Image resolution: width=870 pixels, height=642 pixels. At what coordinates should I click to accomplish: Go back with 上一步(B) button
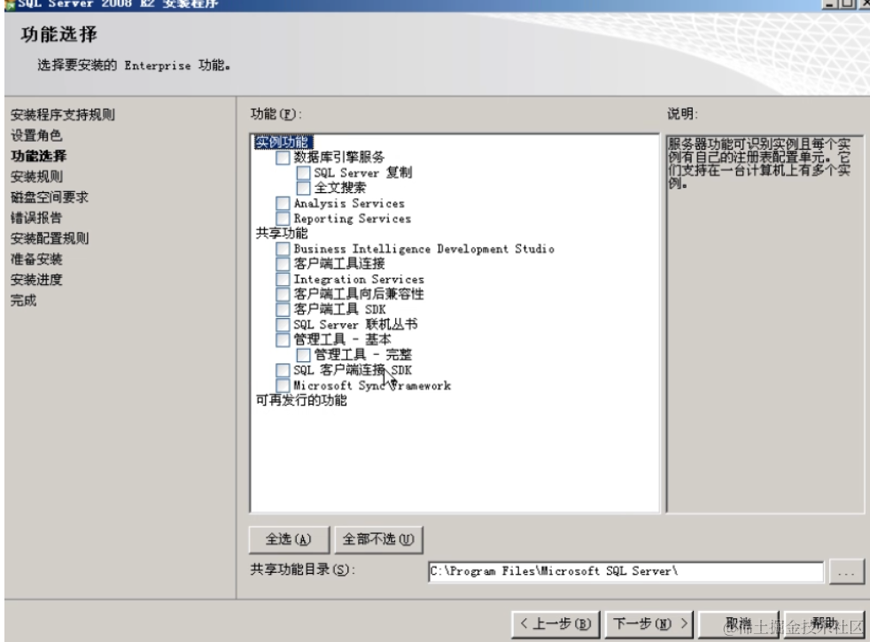555,624
